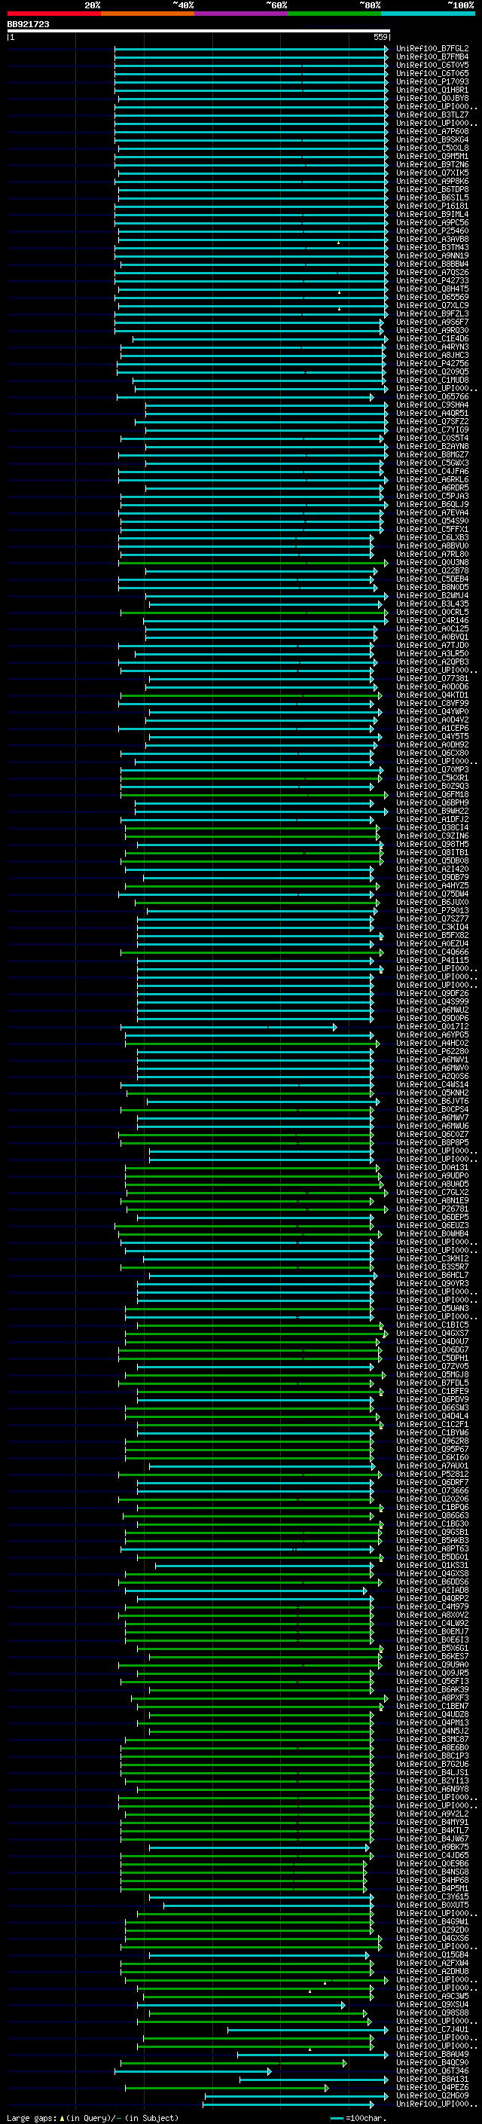The width and height of the screenshot is (482, 2124).
Task: Click hit label UniRef100_A8PXF3
Action: [x=432, y=1698]
